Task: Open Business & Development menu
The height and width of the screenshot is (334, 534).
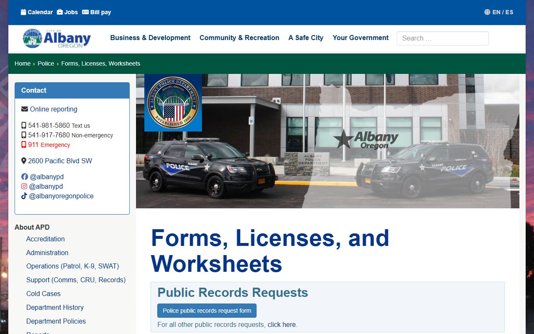Action: pyautogui.click(x=150, y=38)
